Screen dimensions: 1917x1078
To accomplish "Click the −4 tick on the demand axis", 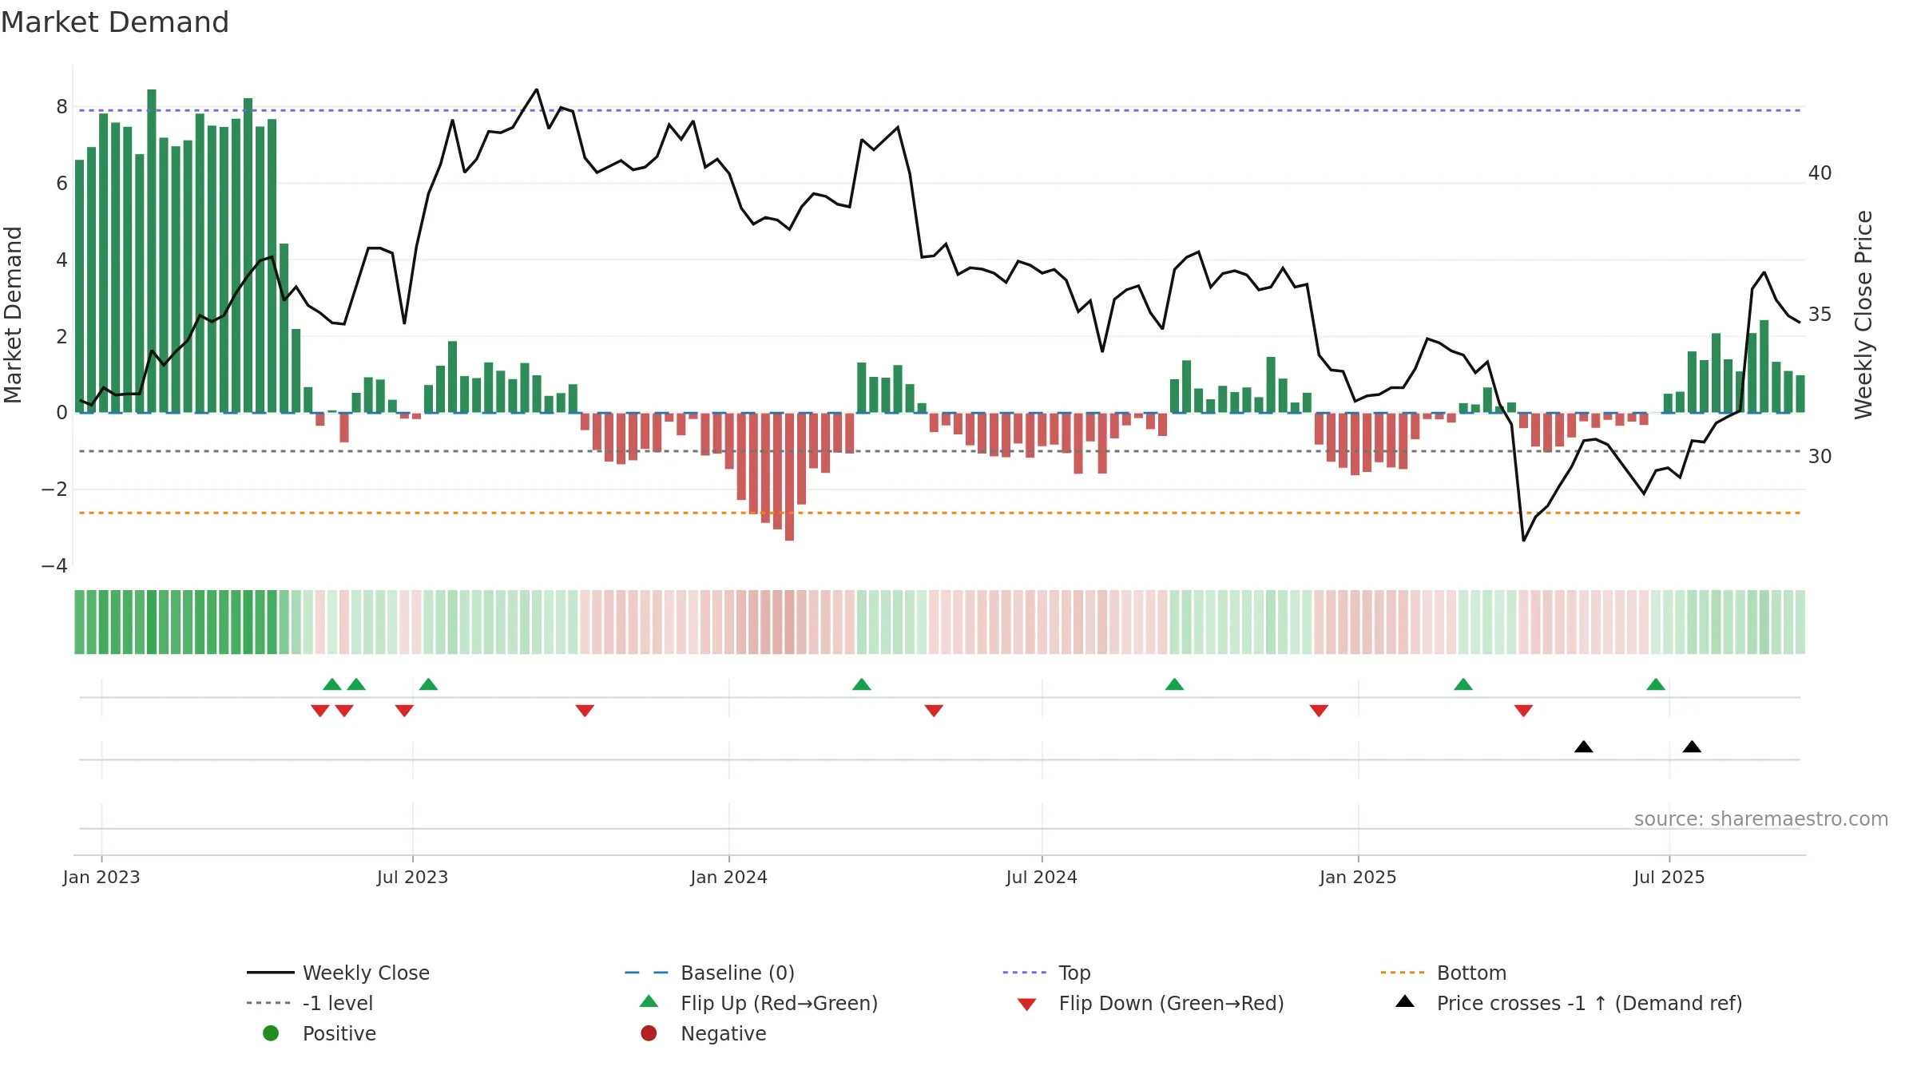I will 54,566.
